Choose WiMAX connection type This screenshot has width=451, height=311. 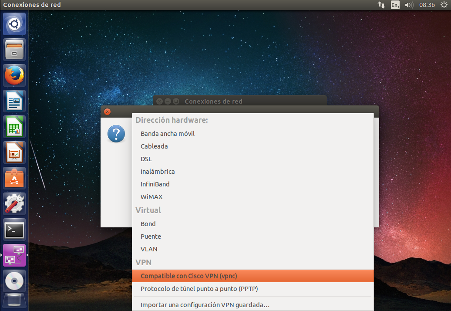tap(253, 197)
